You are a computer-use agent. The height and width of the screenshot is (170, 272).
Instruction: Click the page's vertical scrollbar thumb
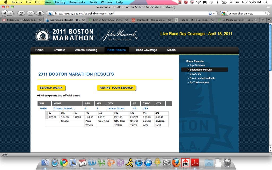point(270,48)
